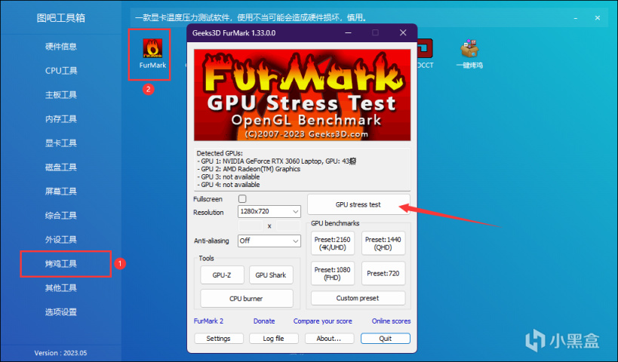Click the Version : 2023.05 text
Viewport: 618px width, 362px height.
point(60,353)
